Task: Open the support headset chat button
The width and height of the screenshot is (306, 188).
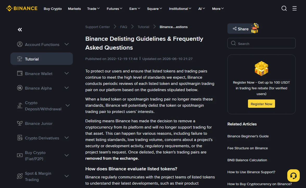Action: tap(293, 176)
